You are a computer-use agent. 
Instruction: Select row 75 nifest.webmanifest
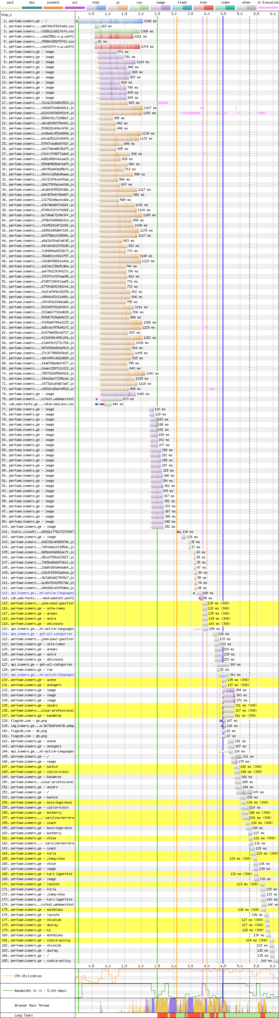(37, 399)
